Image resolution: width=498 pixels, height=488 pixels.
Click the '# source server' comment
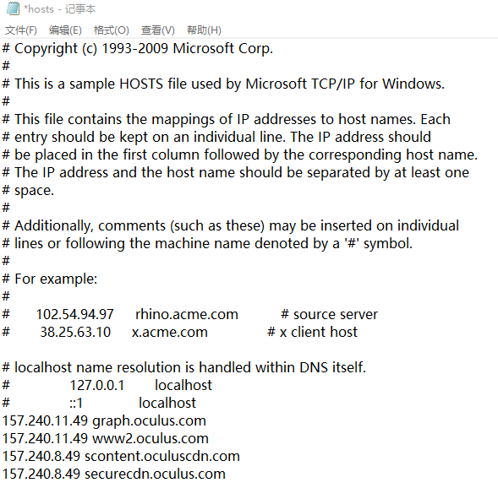tap(330, 314)
